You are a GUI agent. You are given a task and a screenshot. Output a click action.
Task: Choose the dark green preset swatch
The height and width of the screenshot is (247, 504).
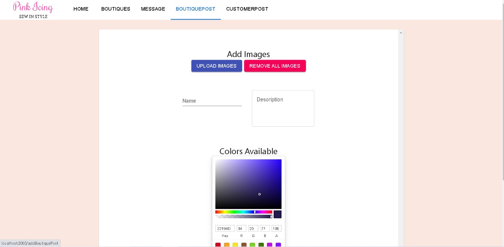(x=261, y=245)
